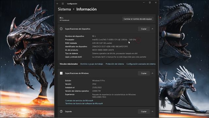Open Términos de licencia del software link
This screenshot has width=209, height=118.
click(x=84, y=104)
